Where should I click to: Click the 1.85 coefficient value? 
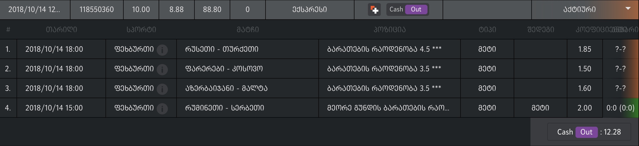point(584,49)
